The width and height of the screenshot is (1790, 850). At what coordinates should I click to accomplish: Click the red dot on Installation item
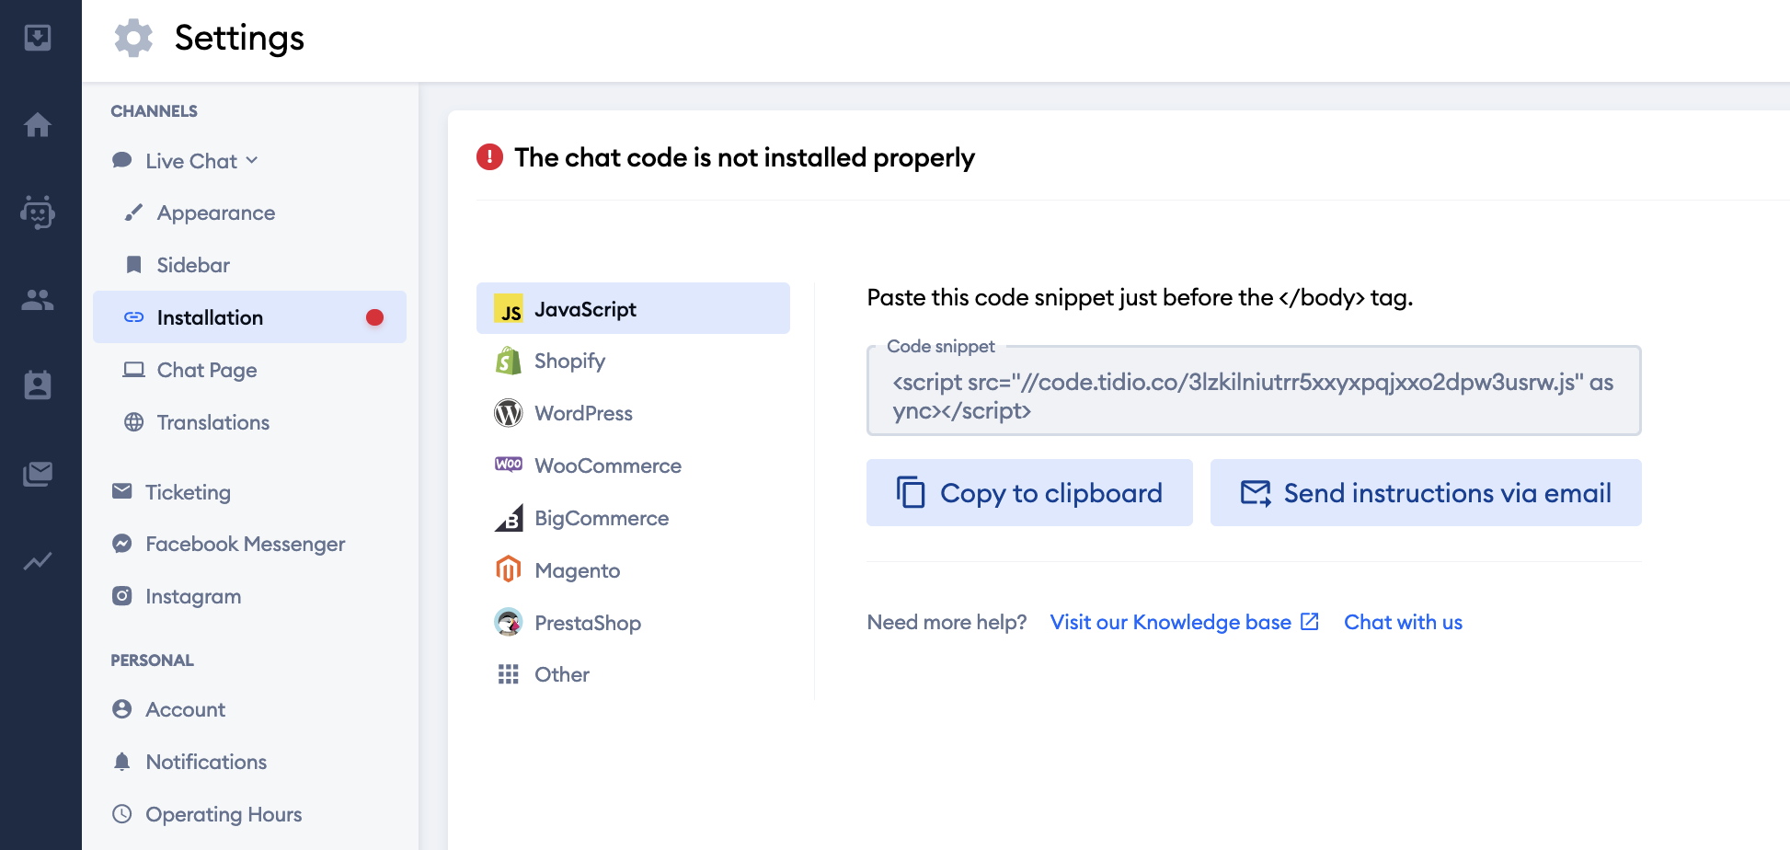pos(374,317)
